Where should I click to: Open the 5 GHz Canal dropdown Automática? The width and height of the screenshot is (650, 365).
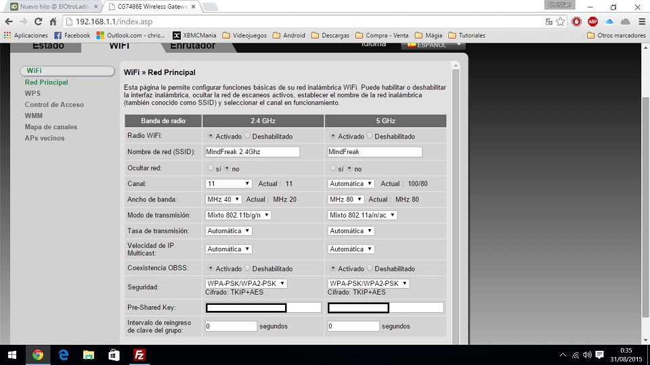[x=351, y=184]
